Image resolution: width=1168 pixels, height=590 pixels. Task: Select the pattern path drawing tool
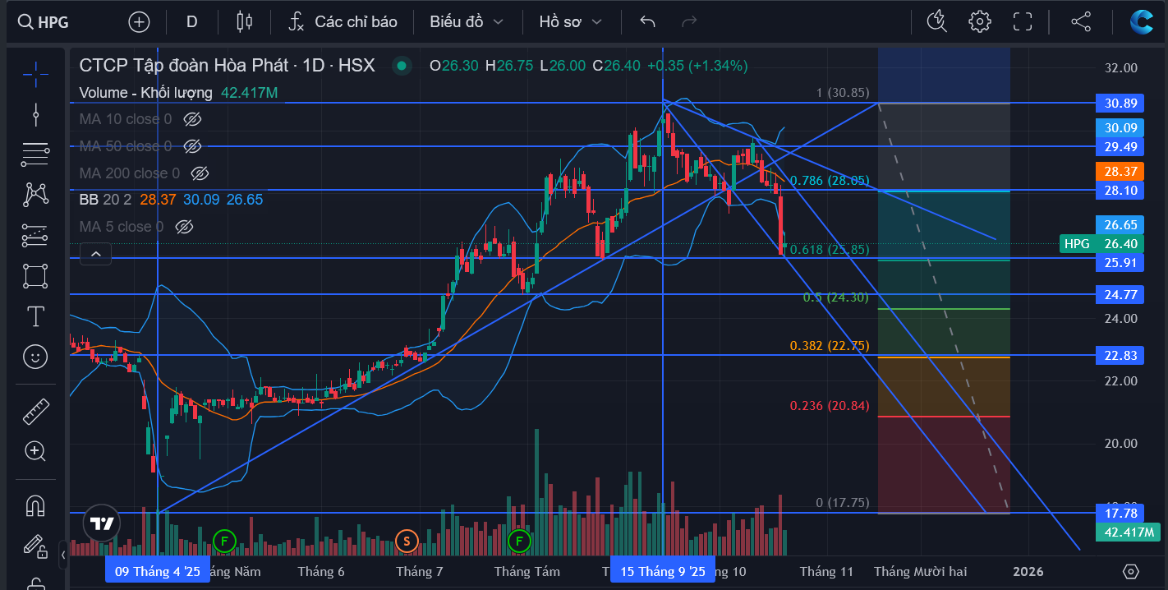coord(35,195)
